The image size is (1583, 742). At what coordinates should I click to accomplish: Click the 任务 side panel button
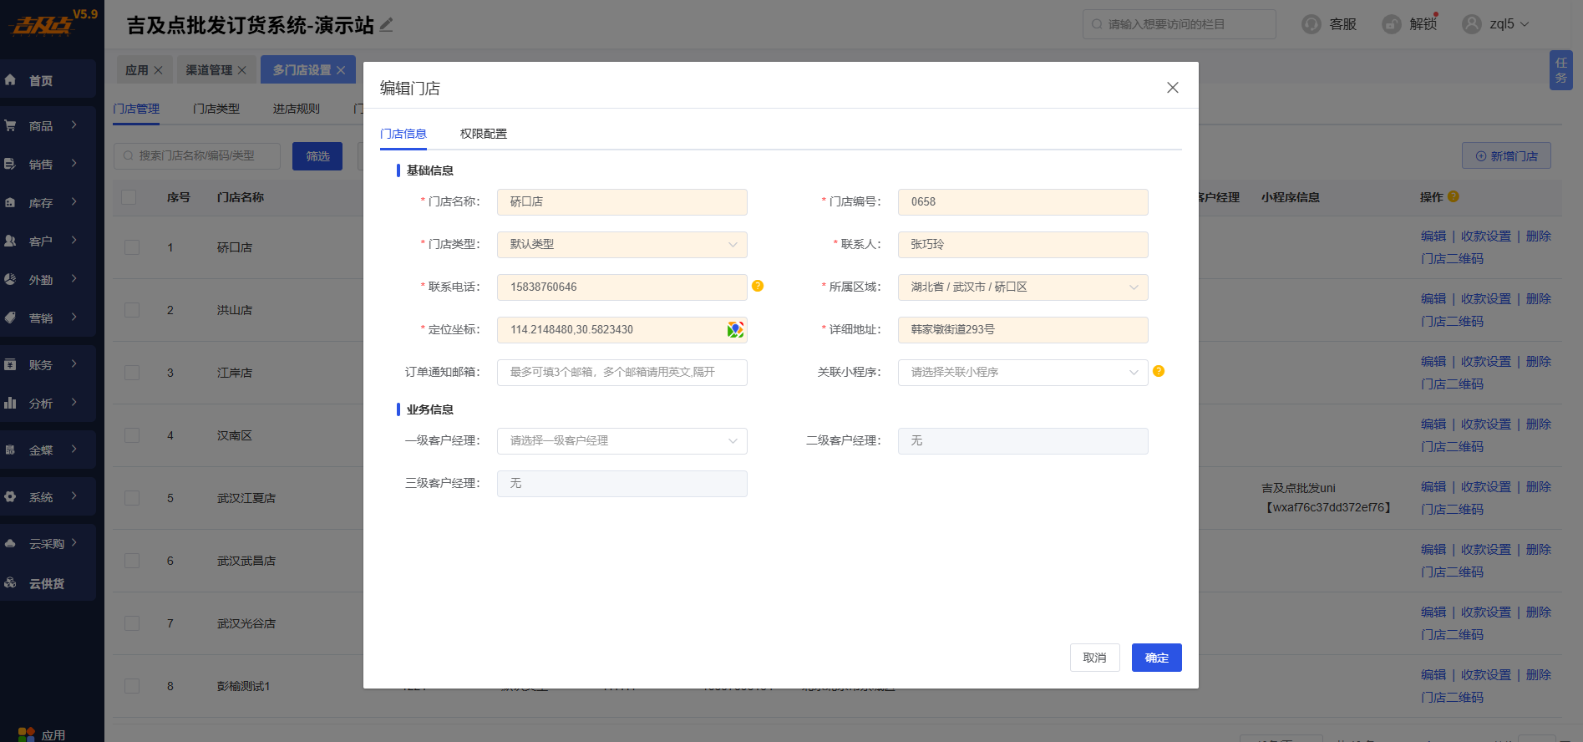coord(1561,70)
